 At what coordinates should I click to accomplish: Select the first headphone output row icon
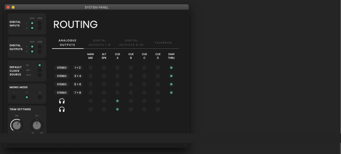point(62,101)
